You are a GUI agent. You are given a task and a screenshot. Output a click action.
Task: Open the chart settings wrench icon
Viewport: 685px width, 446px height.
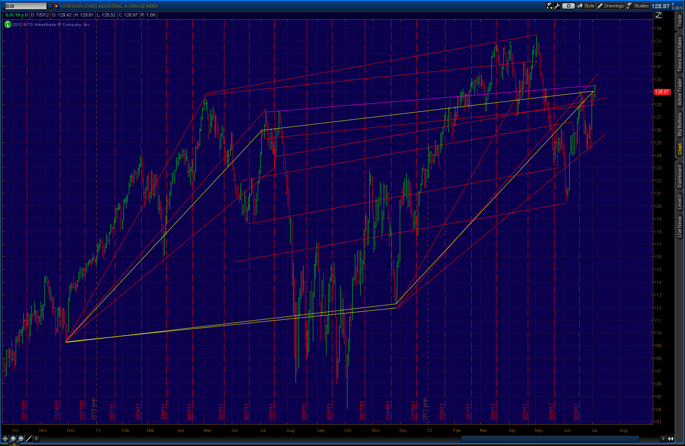557,6
